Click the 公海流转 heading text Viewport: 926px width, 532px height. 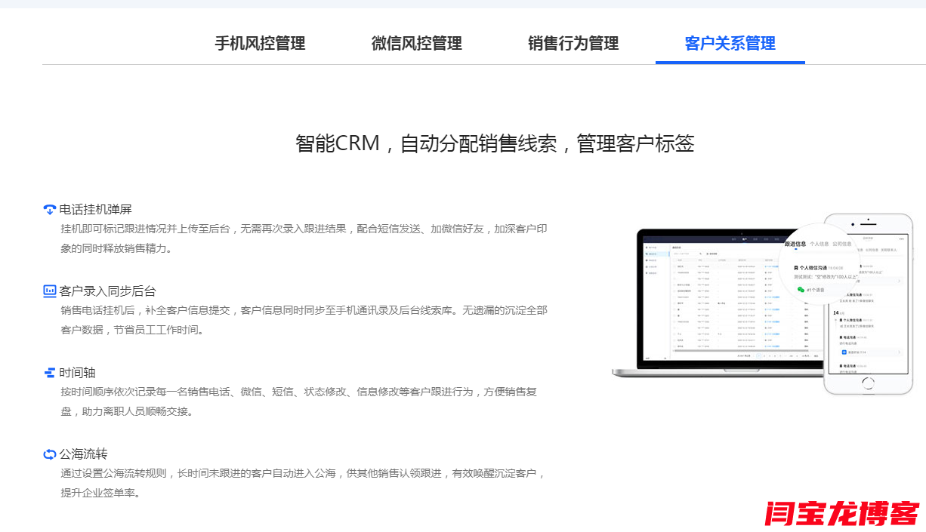(x=84, y=454)
